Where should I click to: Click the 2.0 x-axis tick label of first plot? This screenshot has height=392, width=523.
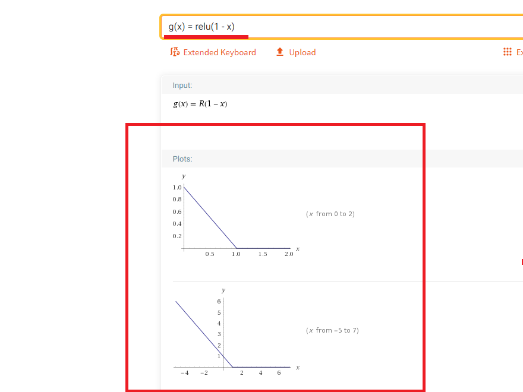click(289, 254)
